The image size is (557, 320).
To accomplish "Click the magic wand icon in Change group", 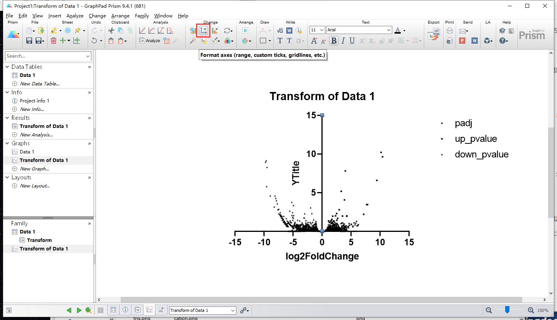I will coord(193,41).
